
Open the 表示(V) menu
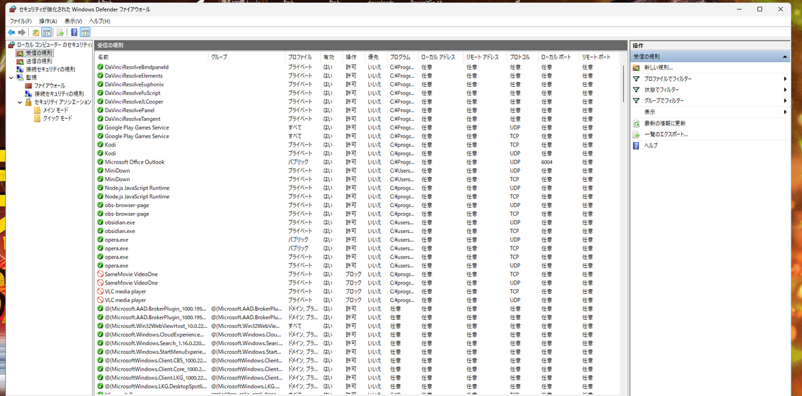click(74, 21)
